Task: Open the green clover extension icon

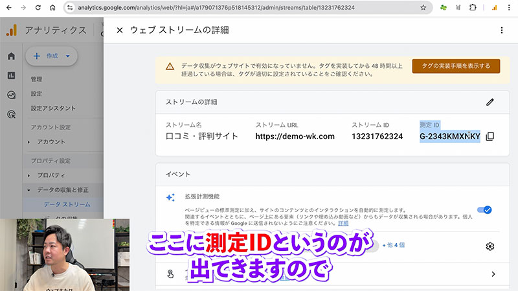Action: pyautogui.click(x=444, y=8)
